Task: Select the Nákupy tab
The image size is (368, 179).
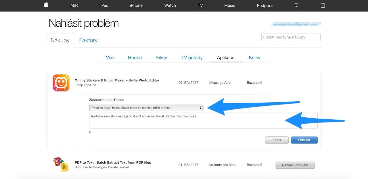Action: point(60,40)
